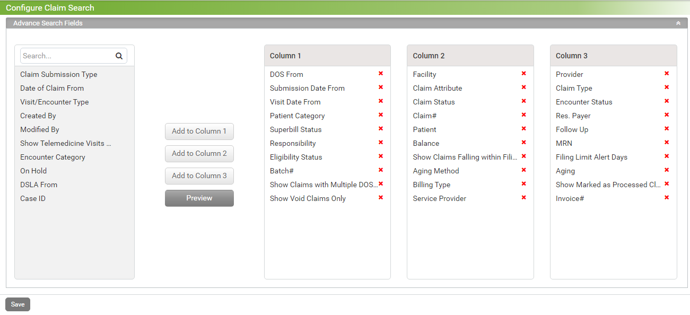Click the Add to Column 3 button
This screenshot has width=690, height=315.
(199, 176)
